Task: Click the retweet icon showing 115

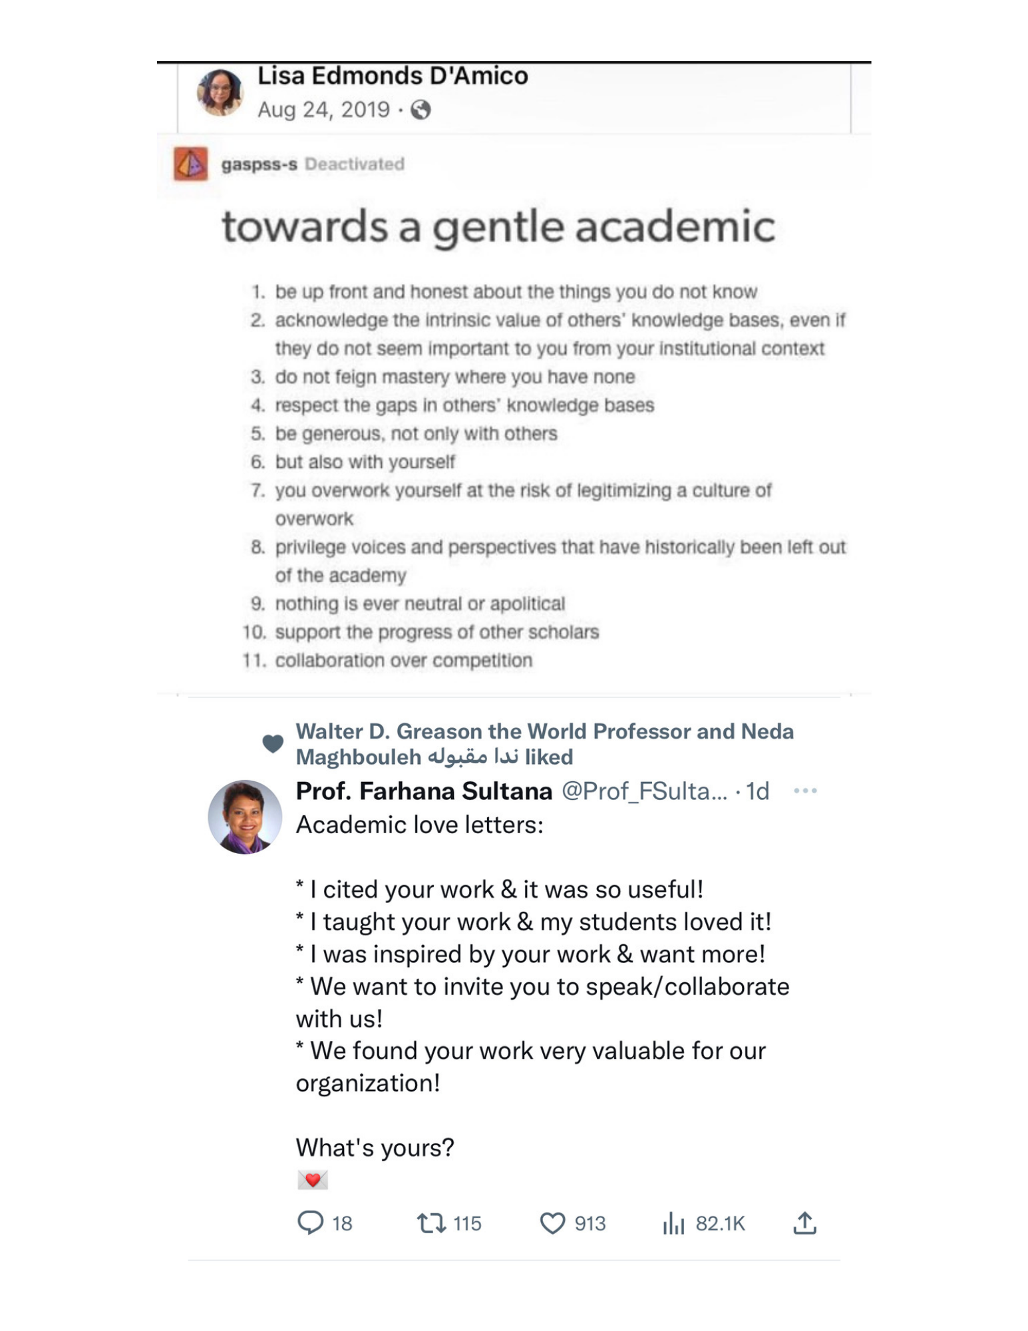Action: (431, 1223)
